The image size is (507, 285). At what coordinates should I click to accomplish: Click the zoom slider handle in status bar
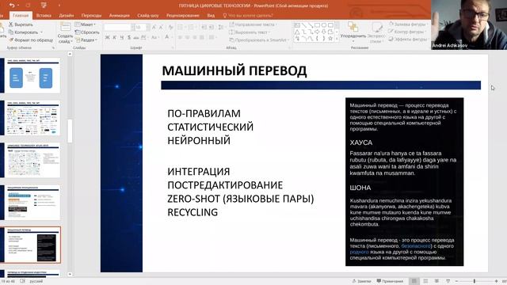pos(475,281)
